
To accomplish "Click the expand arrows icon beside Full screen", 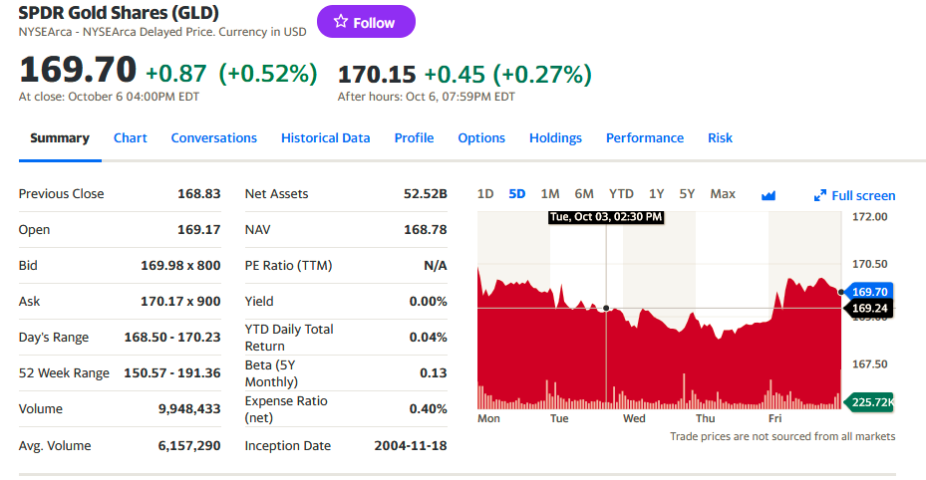I will tap(819, 196).
